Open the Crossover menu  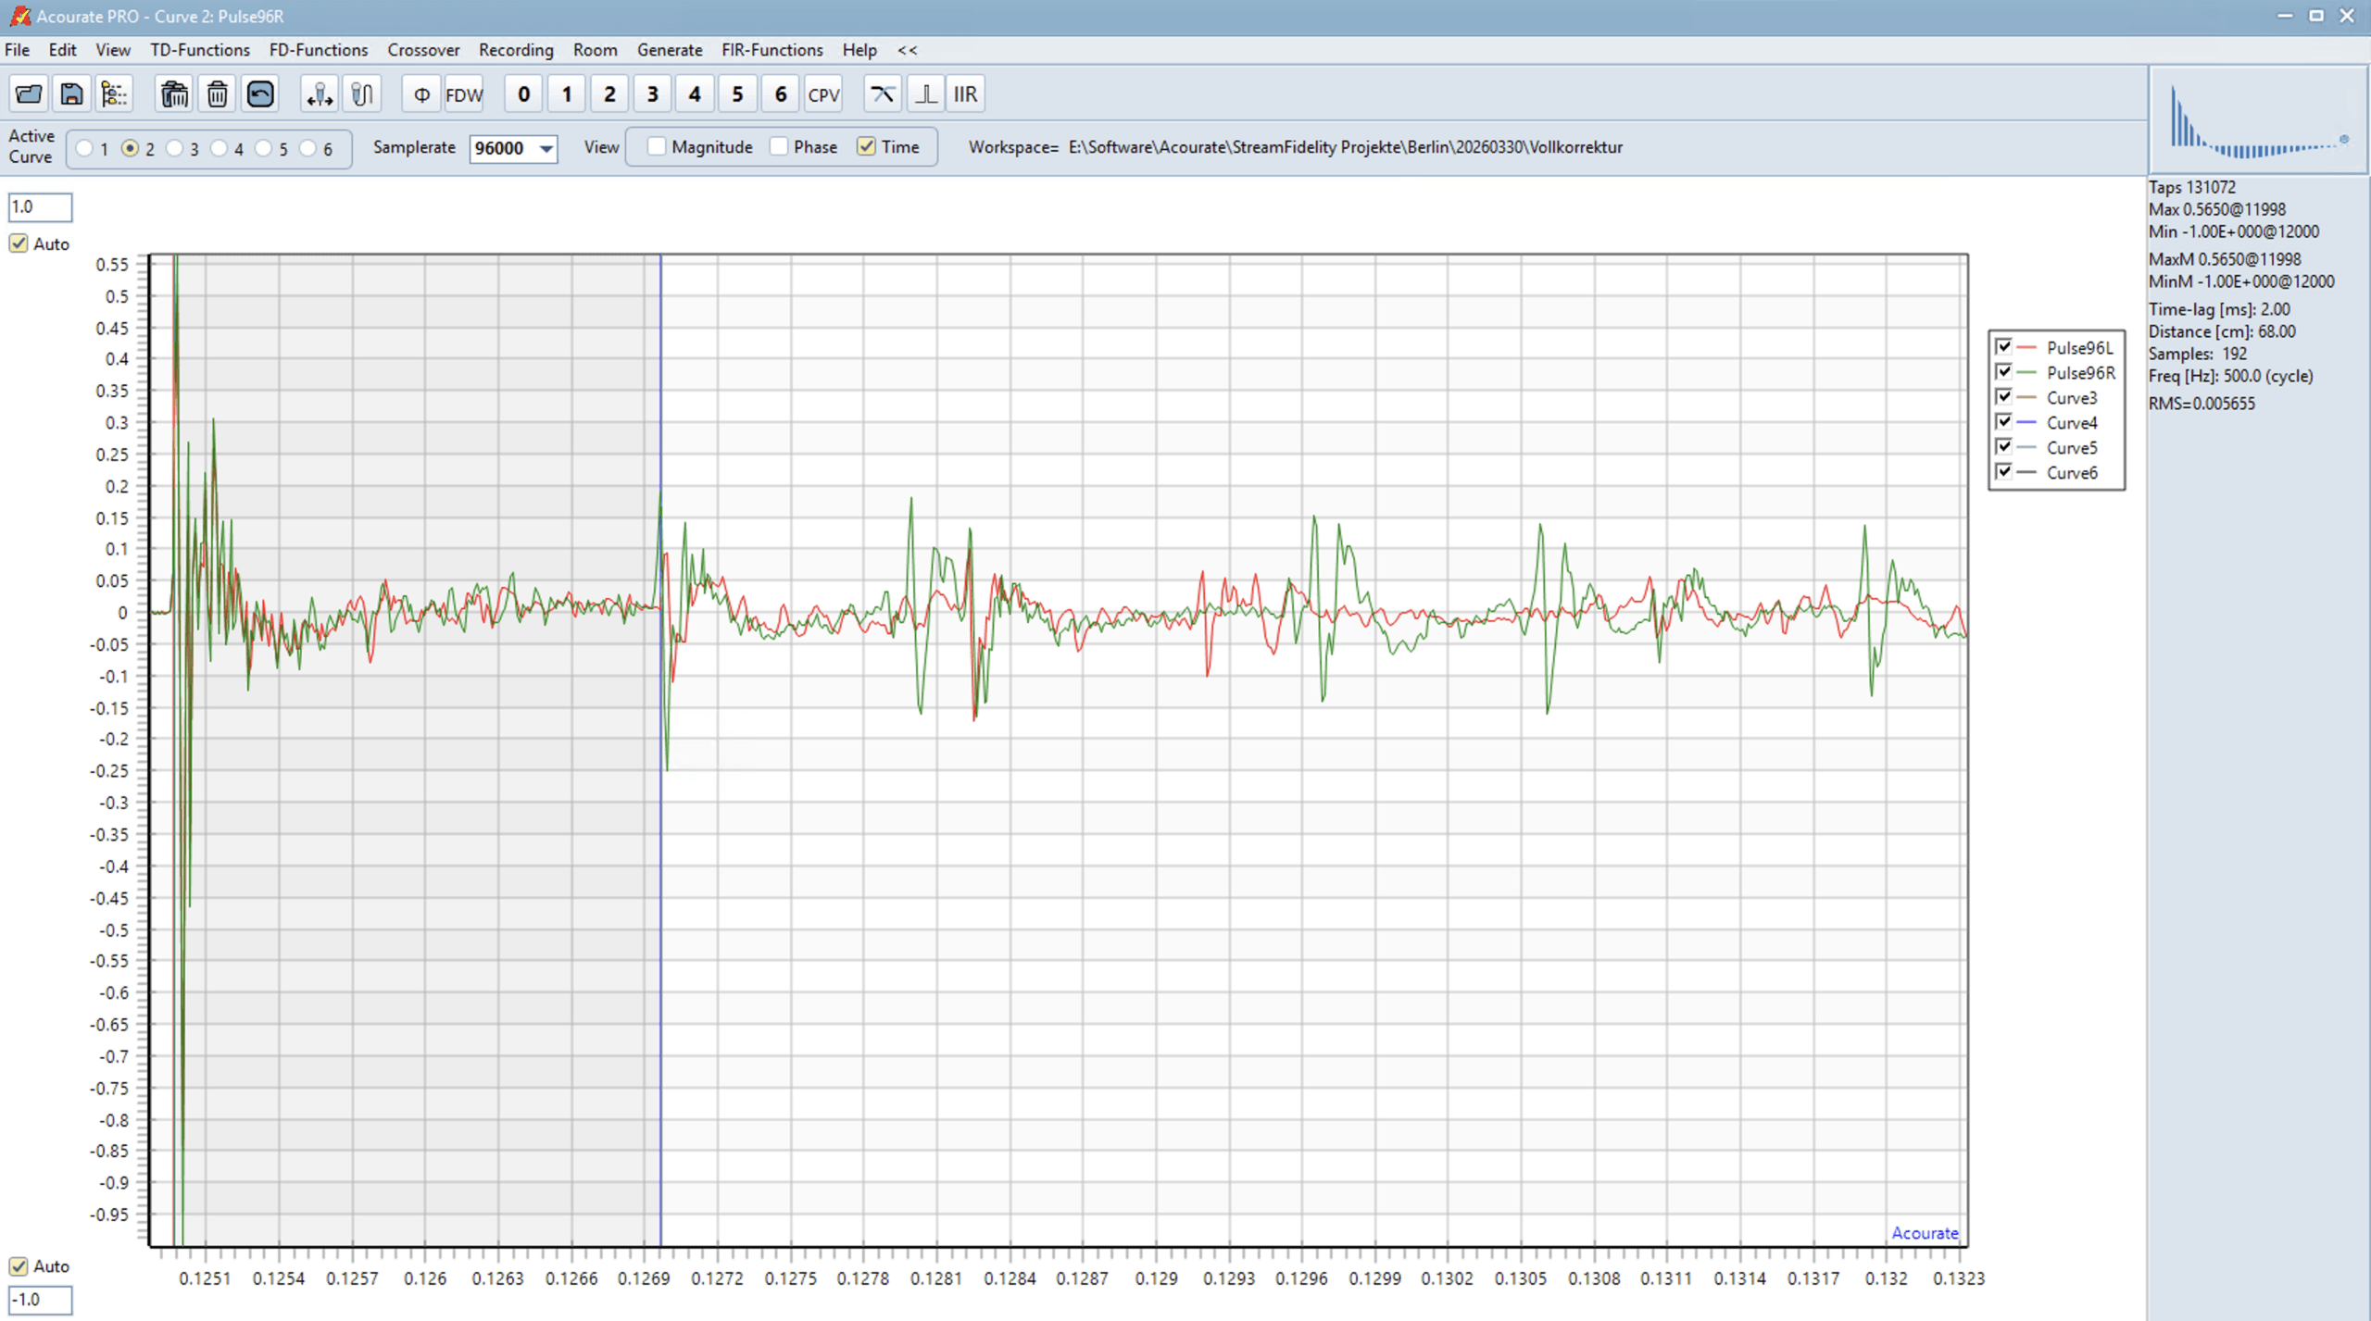pos(423,50)
